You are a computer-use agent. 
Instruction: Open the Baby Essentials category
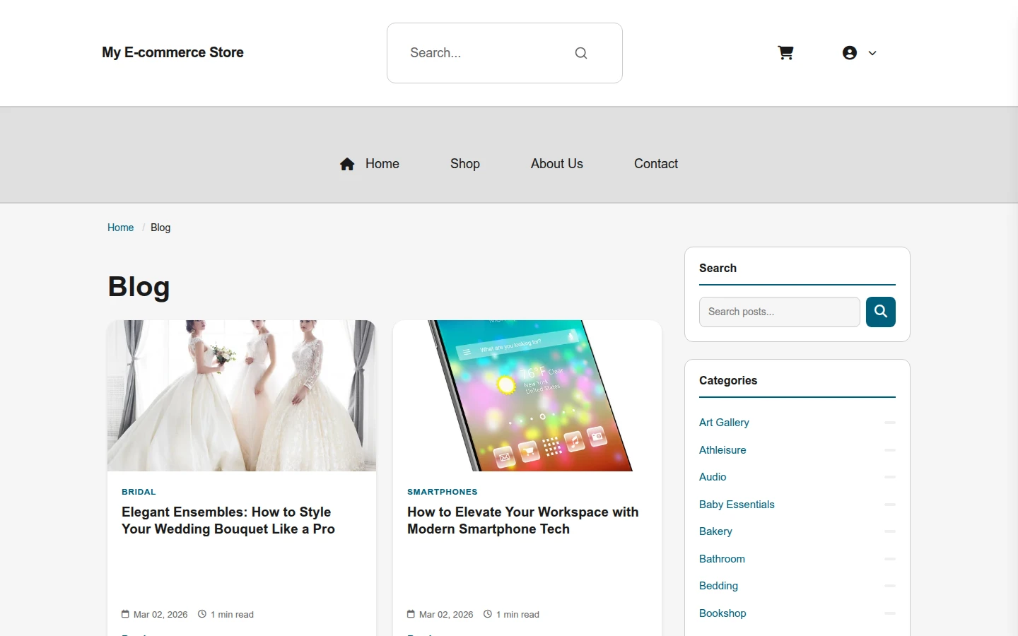click(x=737, y=505)
